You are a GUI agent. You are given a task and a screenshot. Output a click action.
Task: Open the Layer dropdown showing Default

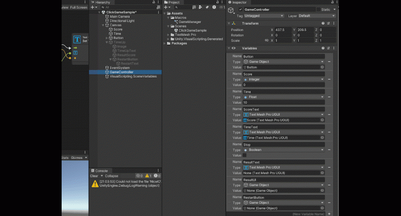pos(316,16)
